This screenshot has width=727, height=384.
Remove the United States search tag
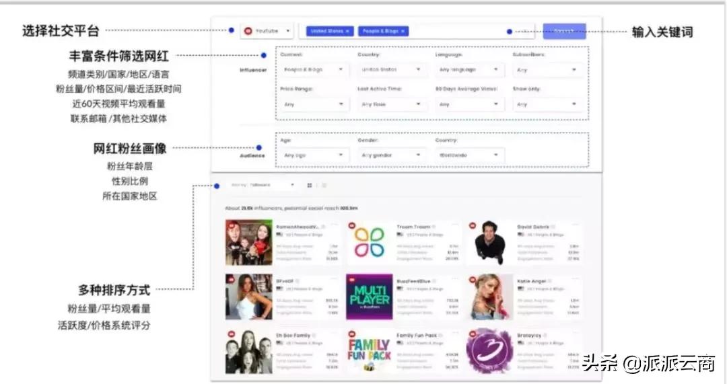(347, 31)
